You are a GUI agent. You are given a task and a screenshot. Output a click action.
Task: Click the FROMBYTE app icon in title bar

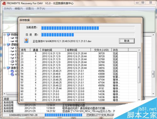pyautogui.click(x=4, y=3)
